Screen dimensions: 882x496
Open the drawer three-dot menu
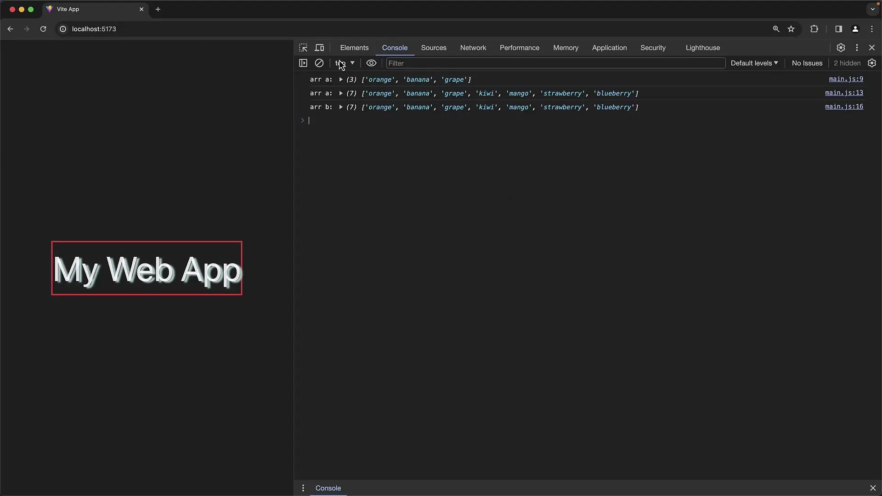(303, 488)
